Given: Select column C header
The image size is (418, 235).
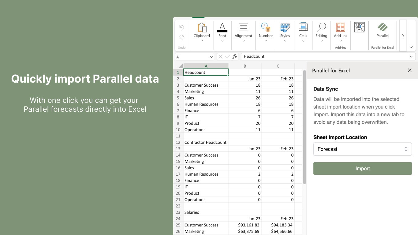Looking at the screenshot, I should [x=278, y=66].
